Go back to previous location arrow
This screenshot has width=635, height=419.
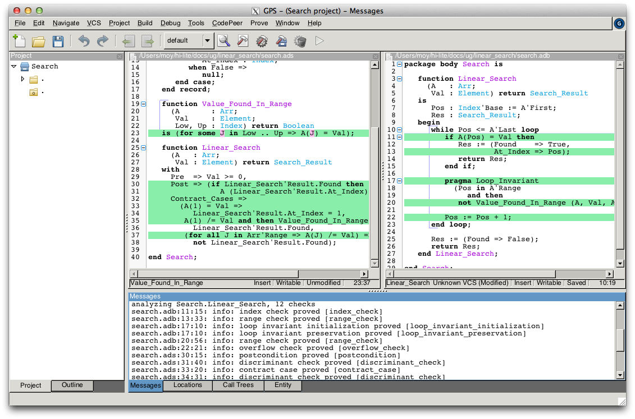(x=129, y=41)
